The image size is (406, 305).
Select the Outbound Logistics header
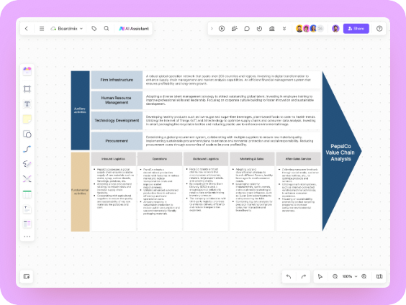(206, 159)
